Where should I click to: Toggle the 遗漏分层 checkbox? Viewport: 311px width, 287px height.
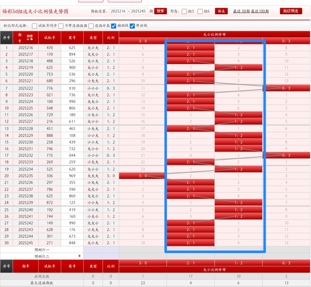point(91,26)
